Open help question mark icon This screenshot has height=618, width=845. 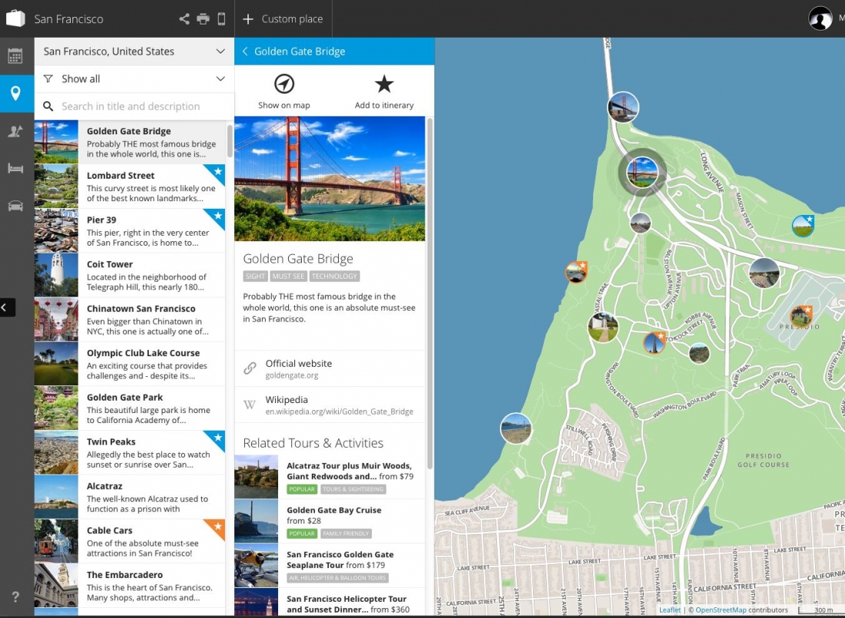tap(15, 597)
